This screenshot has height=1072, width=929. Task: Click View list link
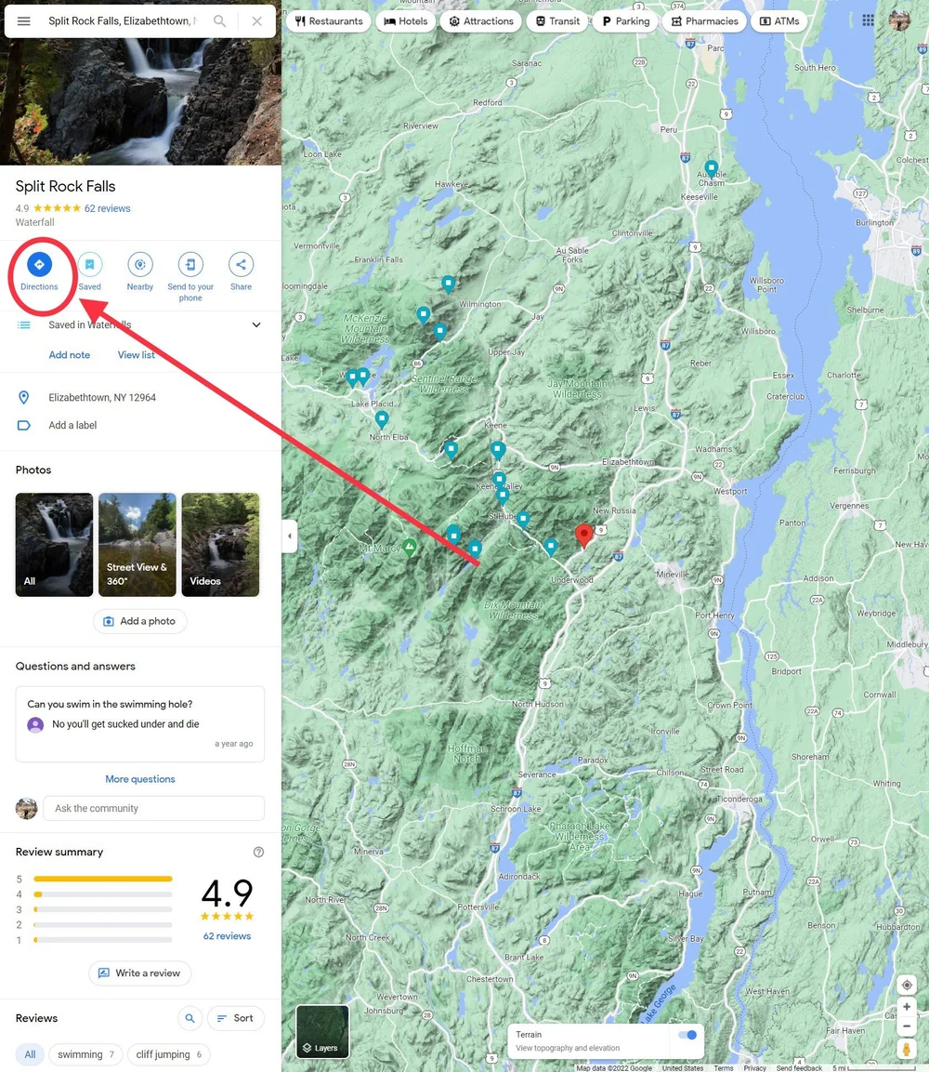[x=136, y=355]
